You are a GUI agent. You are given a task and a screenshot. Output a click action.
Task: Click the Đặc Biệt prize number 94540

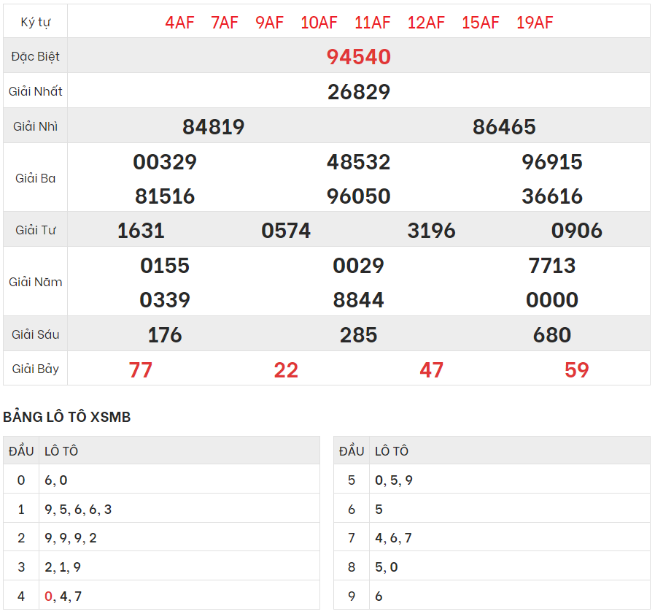click(x=359, y=57)
